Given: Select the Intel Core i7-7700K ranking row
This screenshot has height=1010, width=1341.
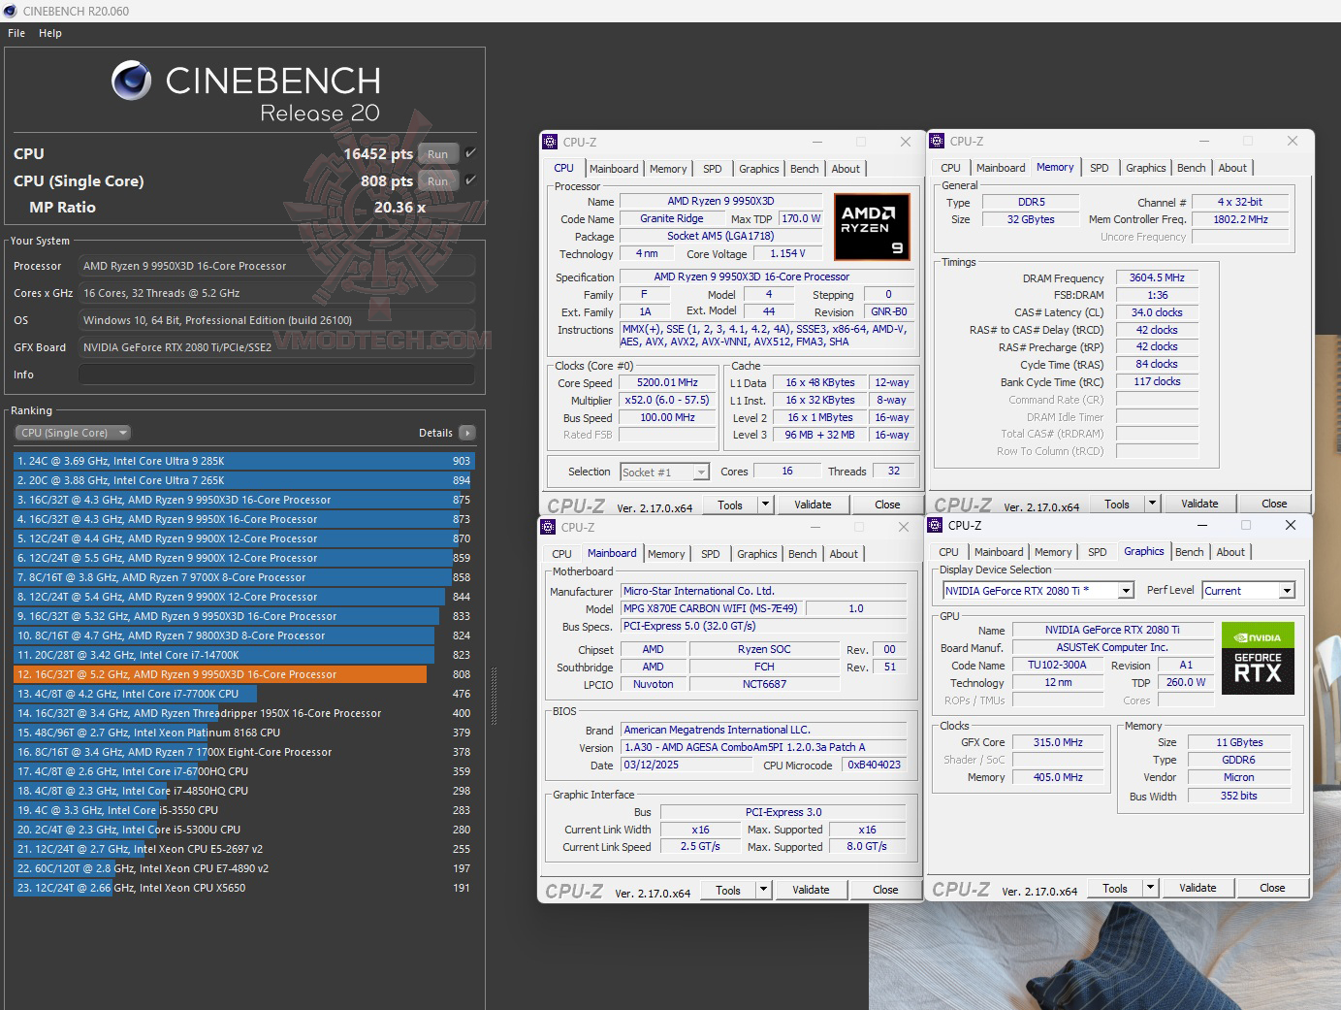Looking at the screenshot, I should click(x=243, y=694).
